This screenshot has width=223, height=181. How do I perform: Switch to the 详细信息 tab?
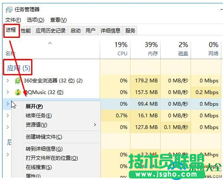[x=110, y=31]
